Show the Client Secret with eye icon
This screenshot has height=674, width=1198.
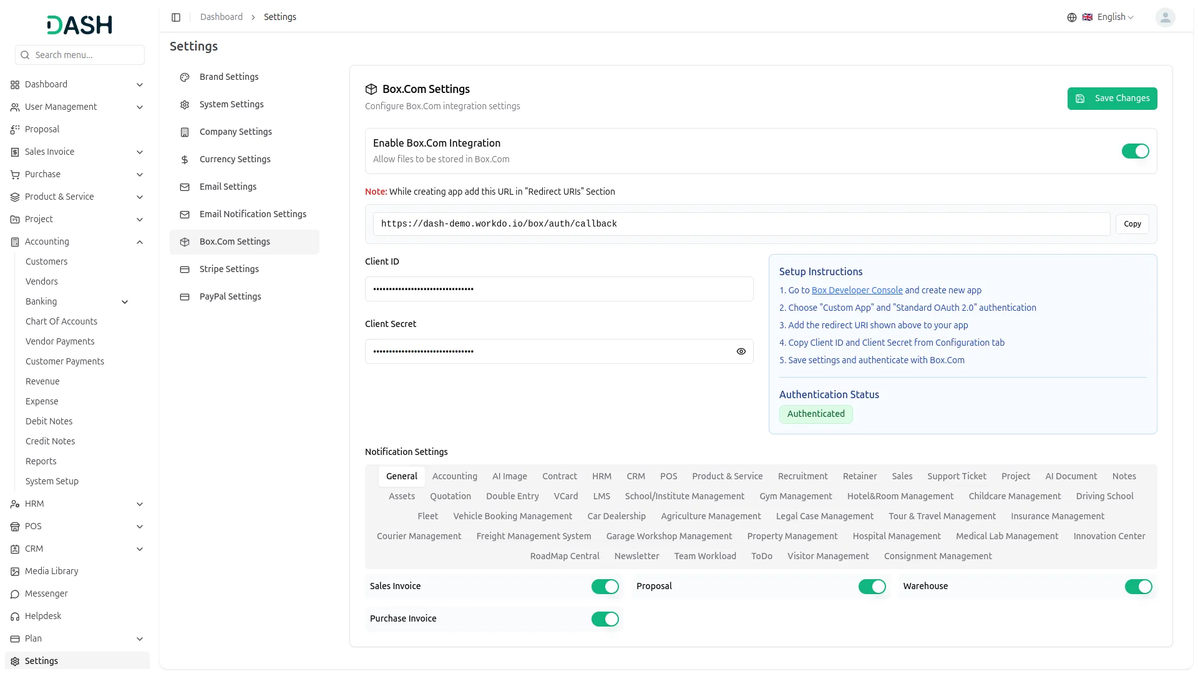point(741,351)
